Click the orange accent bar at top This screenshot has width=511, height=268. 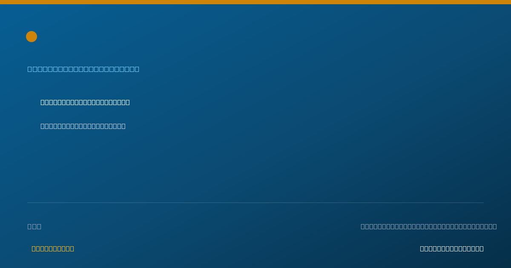[255, 2]
